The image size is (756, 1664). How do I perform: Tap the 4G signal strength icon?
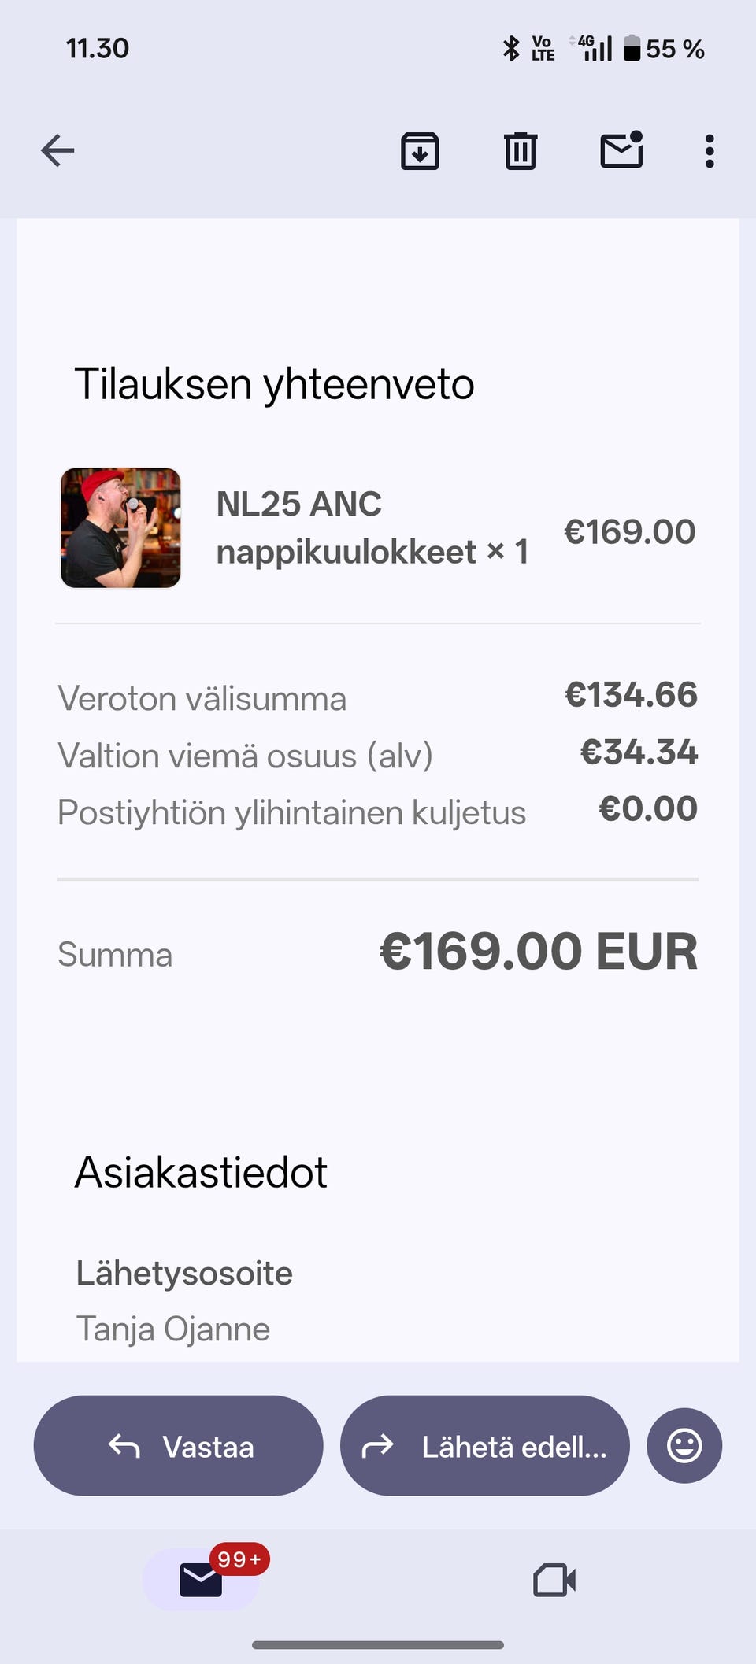click(594, 48)
